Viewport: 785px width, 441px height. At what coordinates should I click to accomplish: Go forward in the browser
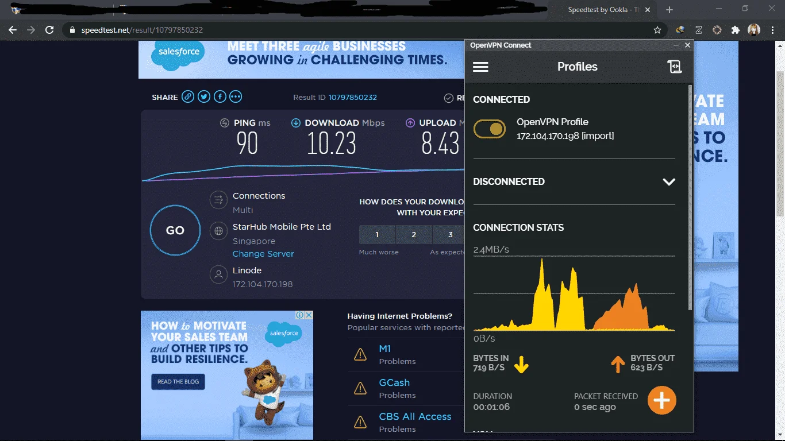[31, 30]
